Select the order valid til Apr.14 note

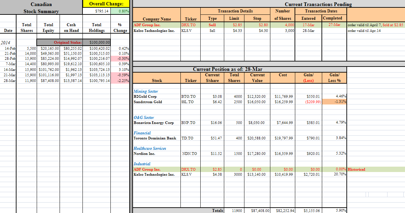pyautogui.click(x=364, y=31)
